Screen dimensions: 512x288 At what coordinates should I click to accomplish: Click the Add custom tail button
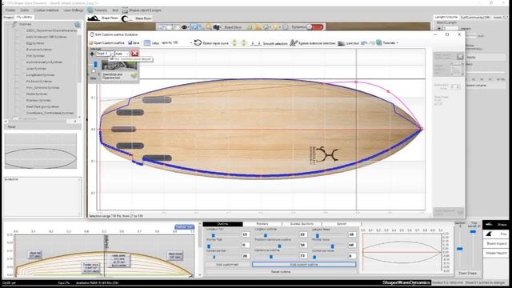pos(227,265)
